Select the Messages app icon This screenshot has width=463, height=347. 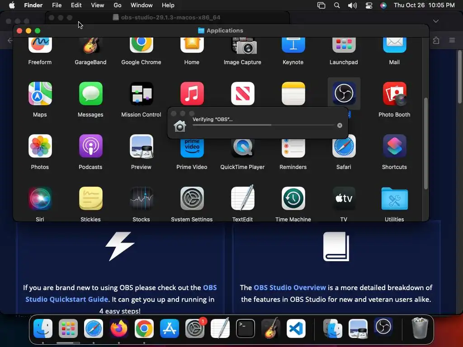click(x=90, y=94)
